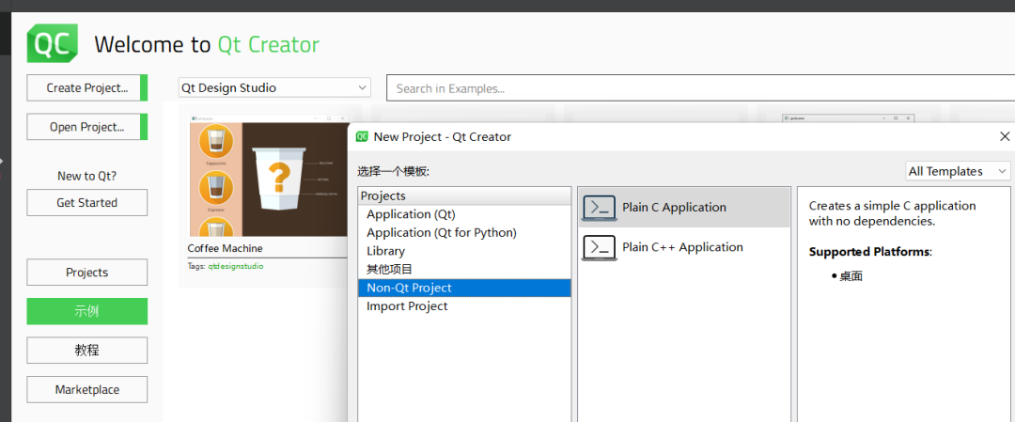Click the New Project dialog QC icon

pos(363,136)
